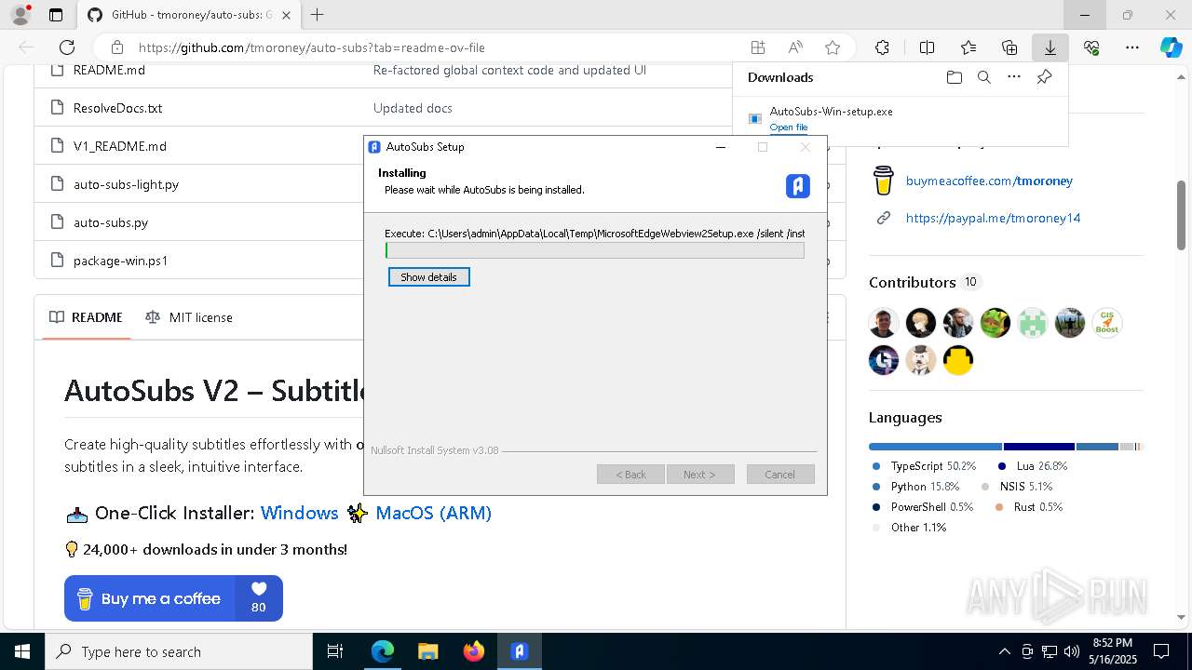Open GIS Boost contributor avatar
Viewport: 1192px width, 670px height.
tap(1107, 323)
